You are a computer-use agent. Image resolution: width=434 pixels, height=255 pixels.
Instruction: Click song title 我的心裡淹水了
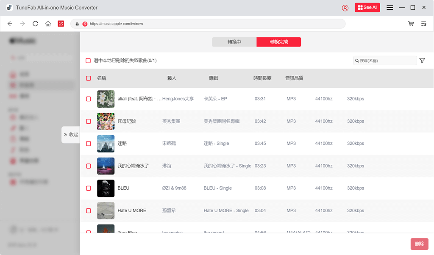[133, 166]
